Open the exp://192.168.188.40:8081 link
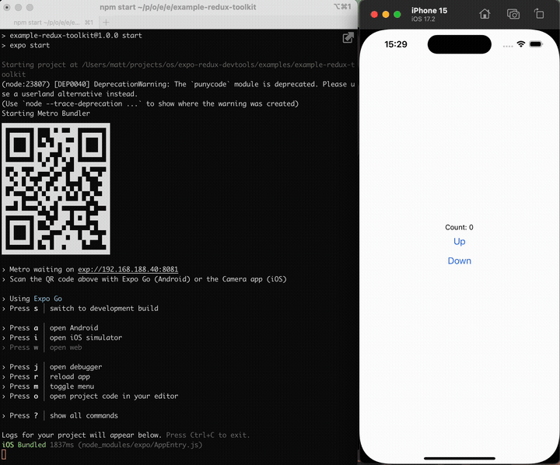Screen dimensions: 560x465 (x=128, y=269)
